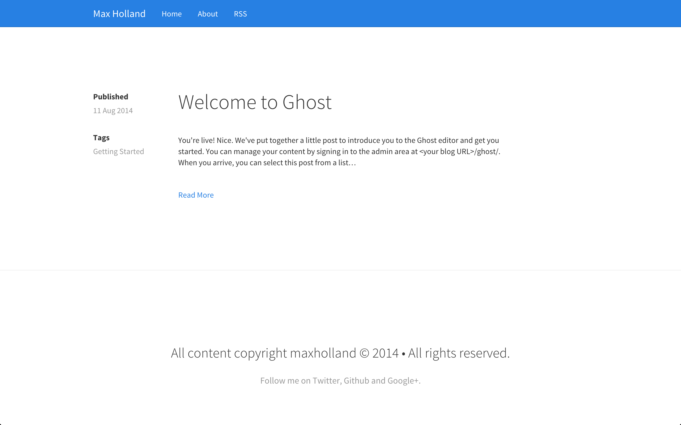This screenshot has width=681, height=425.
Task: Click the Tags sidebar heading
Action: (101, 138)
